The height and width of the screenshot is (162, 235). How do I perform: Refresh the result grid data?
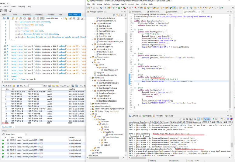[18, 86]
